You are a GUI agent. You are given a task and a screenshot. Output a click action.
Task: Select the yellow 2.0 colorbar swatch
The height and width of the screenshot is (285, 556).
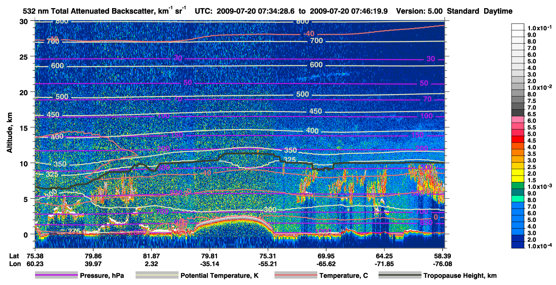(518, 173)
